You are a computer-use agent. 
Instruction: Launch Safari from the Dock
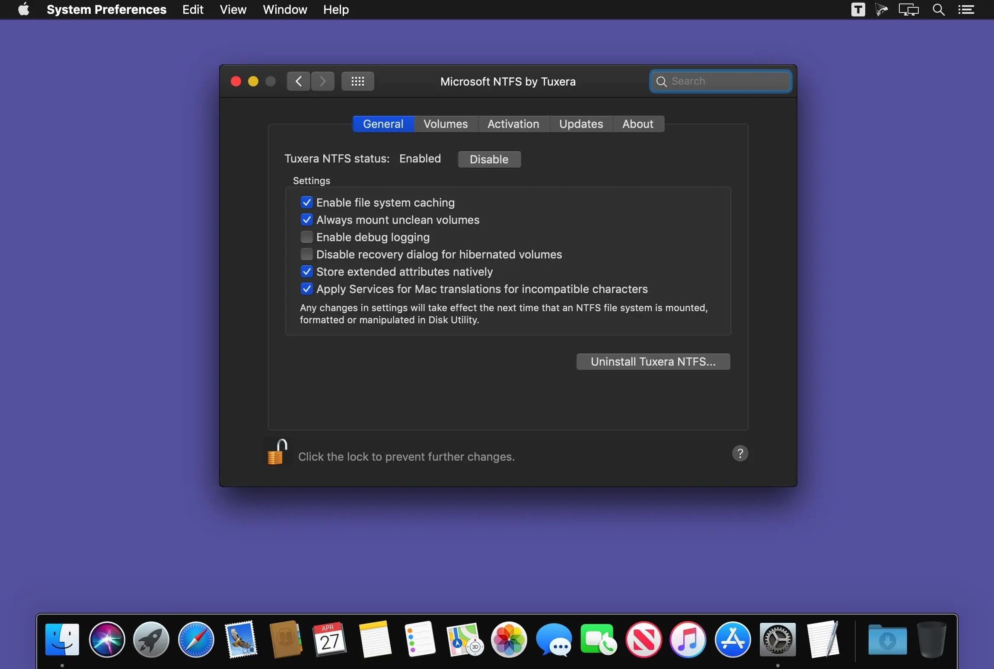click(195, 638)
